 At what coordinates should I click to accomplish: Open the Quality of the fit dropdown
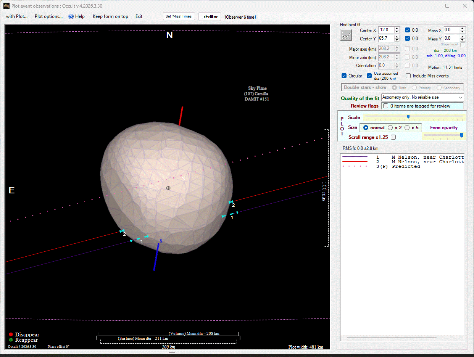point(422,97)
